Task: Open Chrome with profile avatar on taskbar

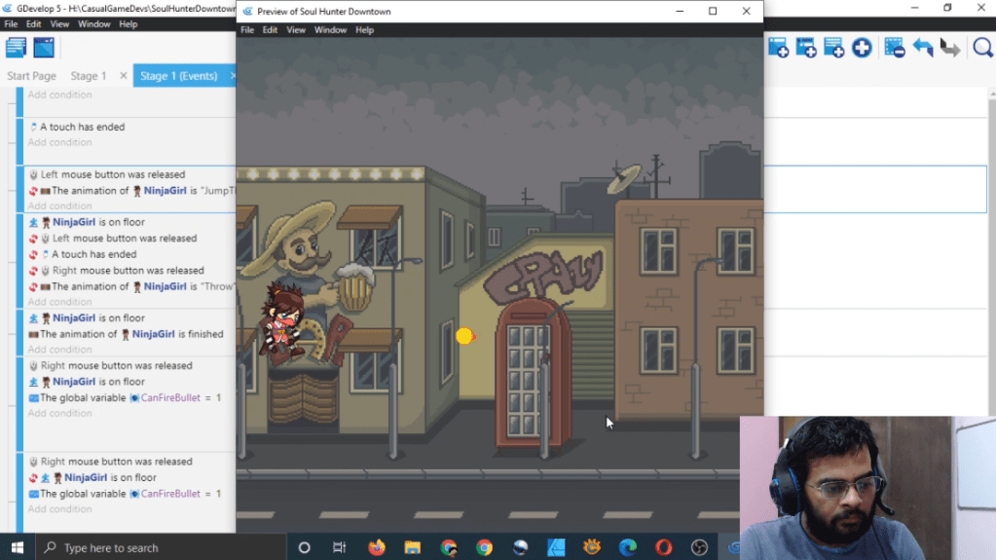Action: 449,547
